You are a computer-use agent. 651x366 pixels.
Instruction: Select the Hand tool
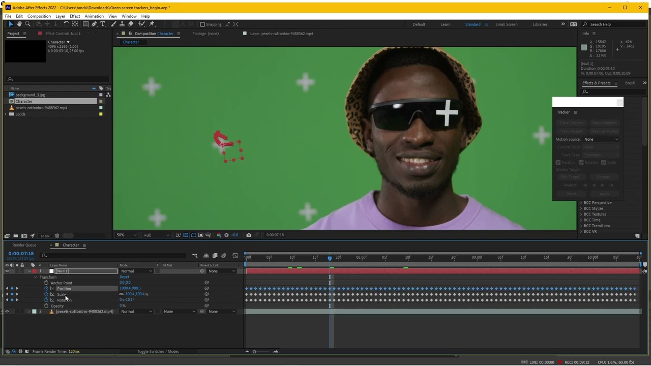pyautogui.click(x=19, y=24)
